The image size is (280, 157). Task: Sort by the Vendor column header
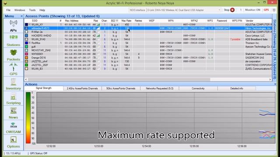[249, 21]
